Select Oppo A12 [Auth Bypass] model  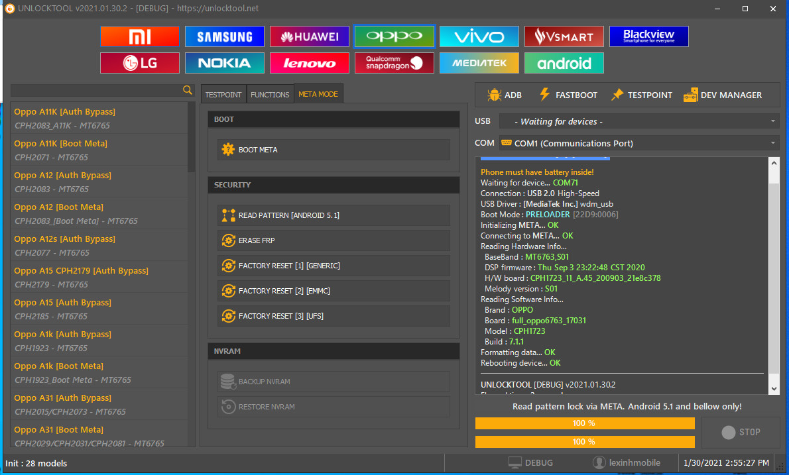(99, 182)
